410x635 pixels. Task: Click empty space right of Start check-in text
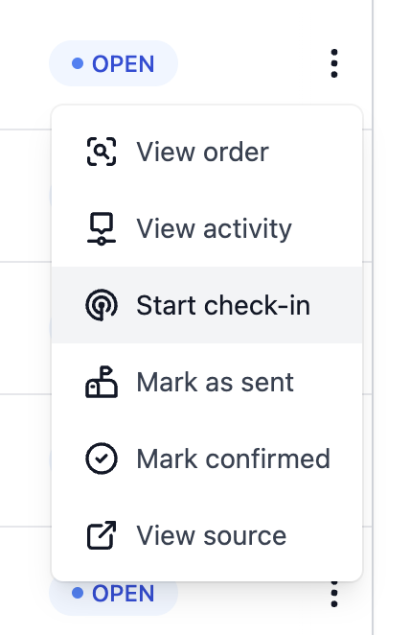pyautogui.click(x=335, y=305)
